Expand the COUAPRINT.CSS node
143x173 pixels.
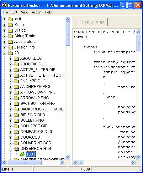click(11, 143)
